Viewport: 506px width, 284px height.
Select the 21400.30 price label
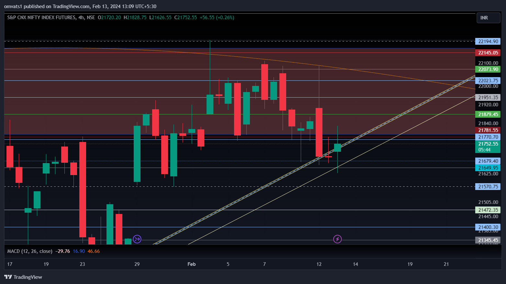tap(488, 227)
